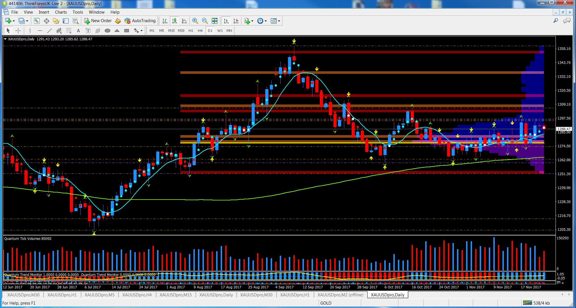Open the Data Window crosshair-target icon
The height and width of the screenshot is (308, 576).
47,21
